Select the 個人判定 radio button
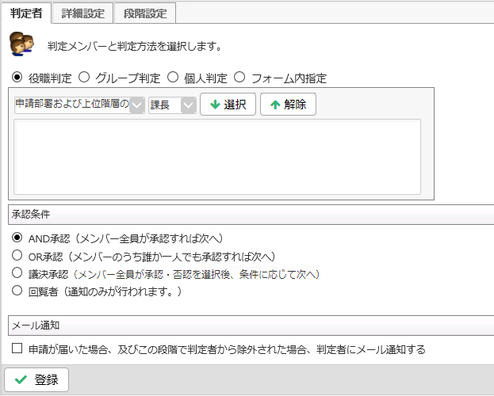Image resolution: width=494 pixels, height=396 pixels. [173, 77]
